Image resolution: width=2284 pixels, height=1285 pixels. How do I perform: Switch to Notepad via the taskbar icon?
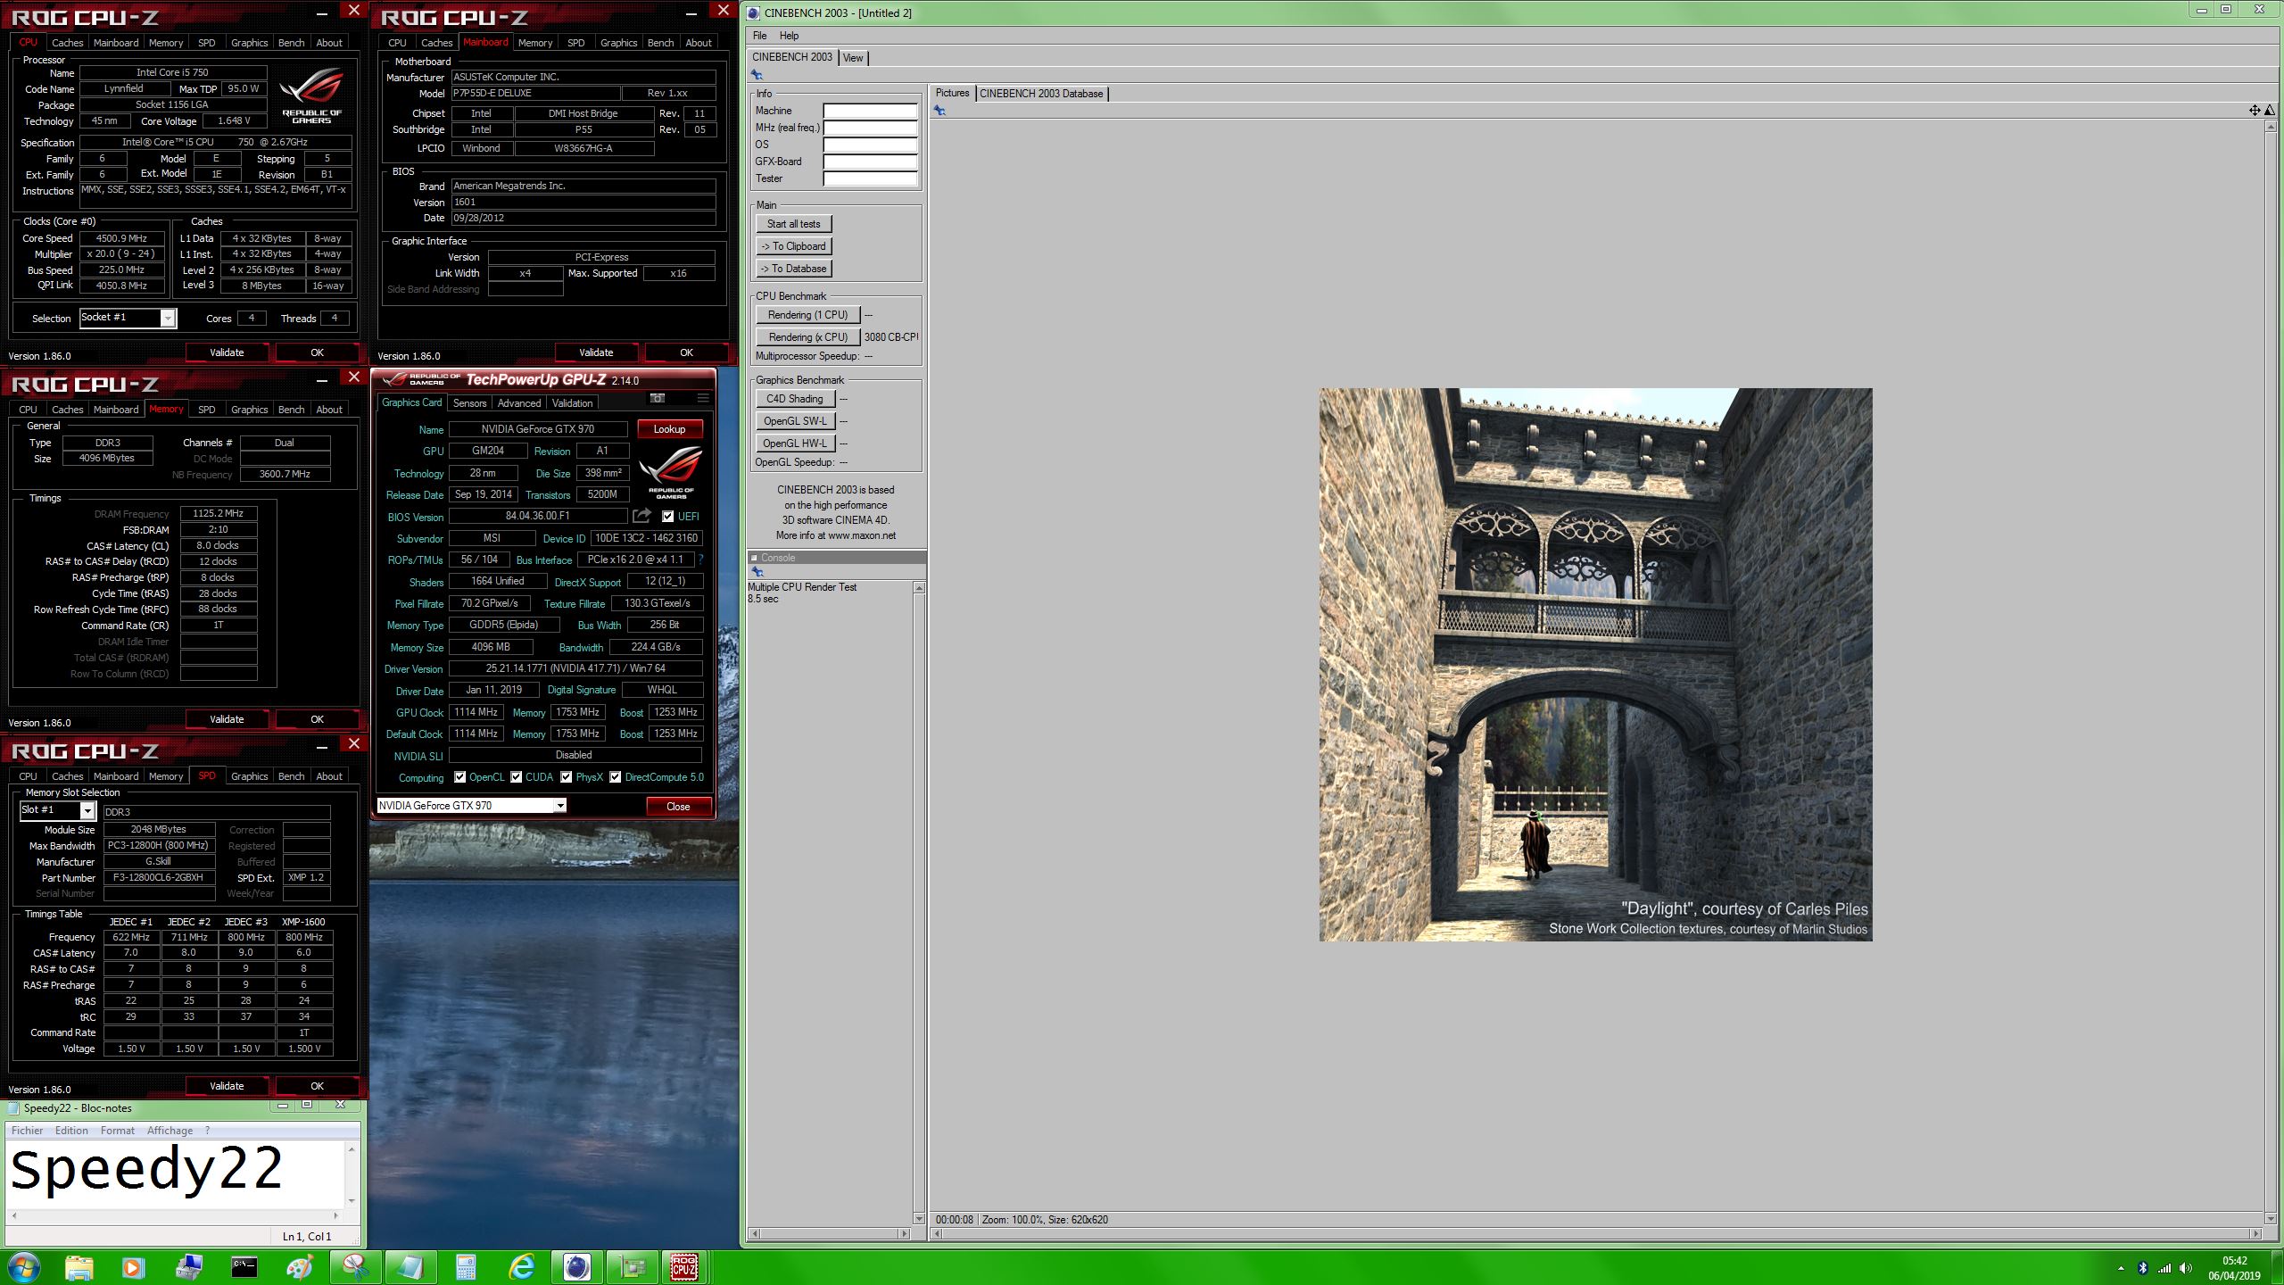pyautogui.click(x=410, y=1267)
